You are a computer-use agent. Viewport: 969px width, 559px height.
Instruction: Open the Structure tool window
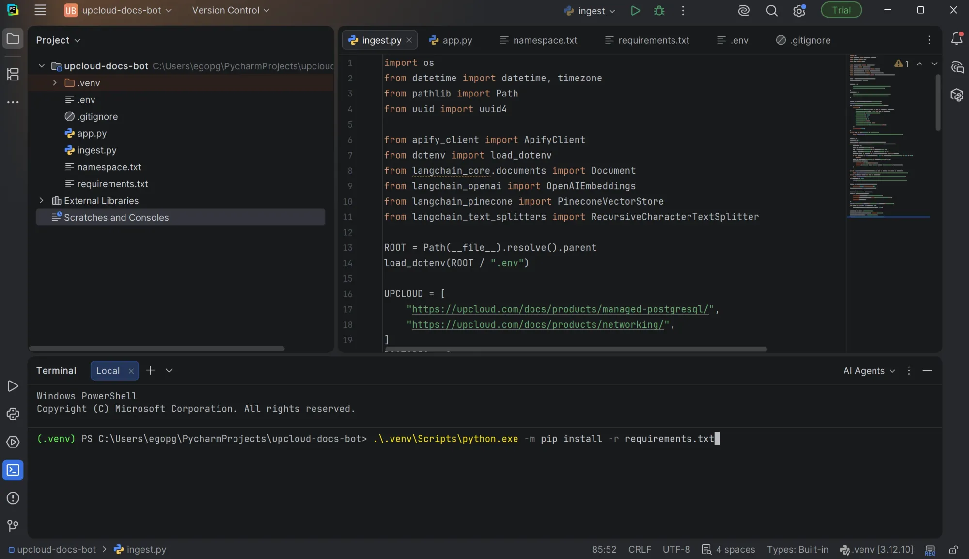coord(13,74)
